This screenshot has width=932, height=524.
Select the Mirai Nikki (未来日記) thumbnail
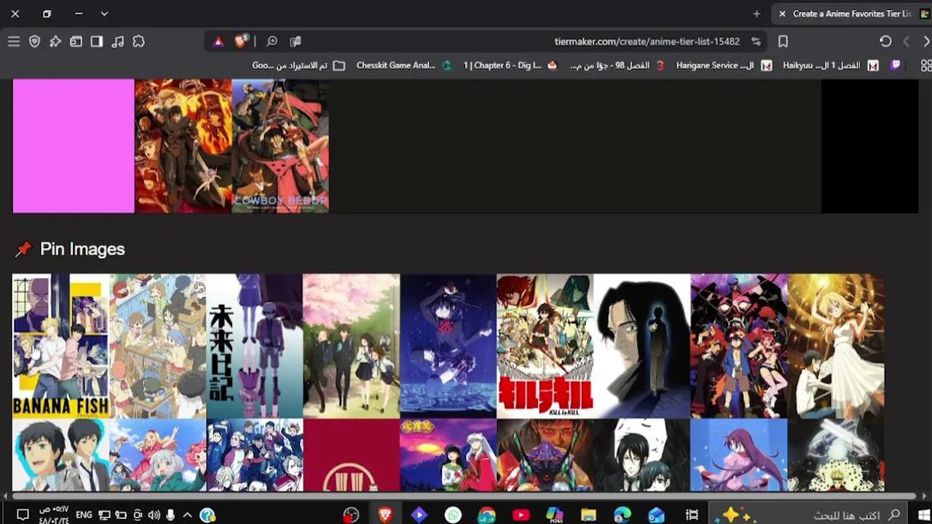click(254, 346)
